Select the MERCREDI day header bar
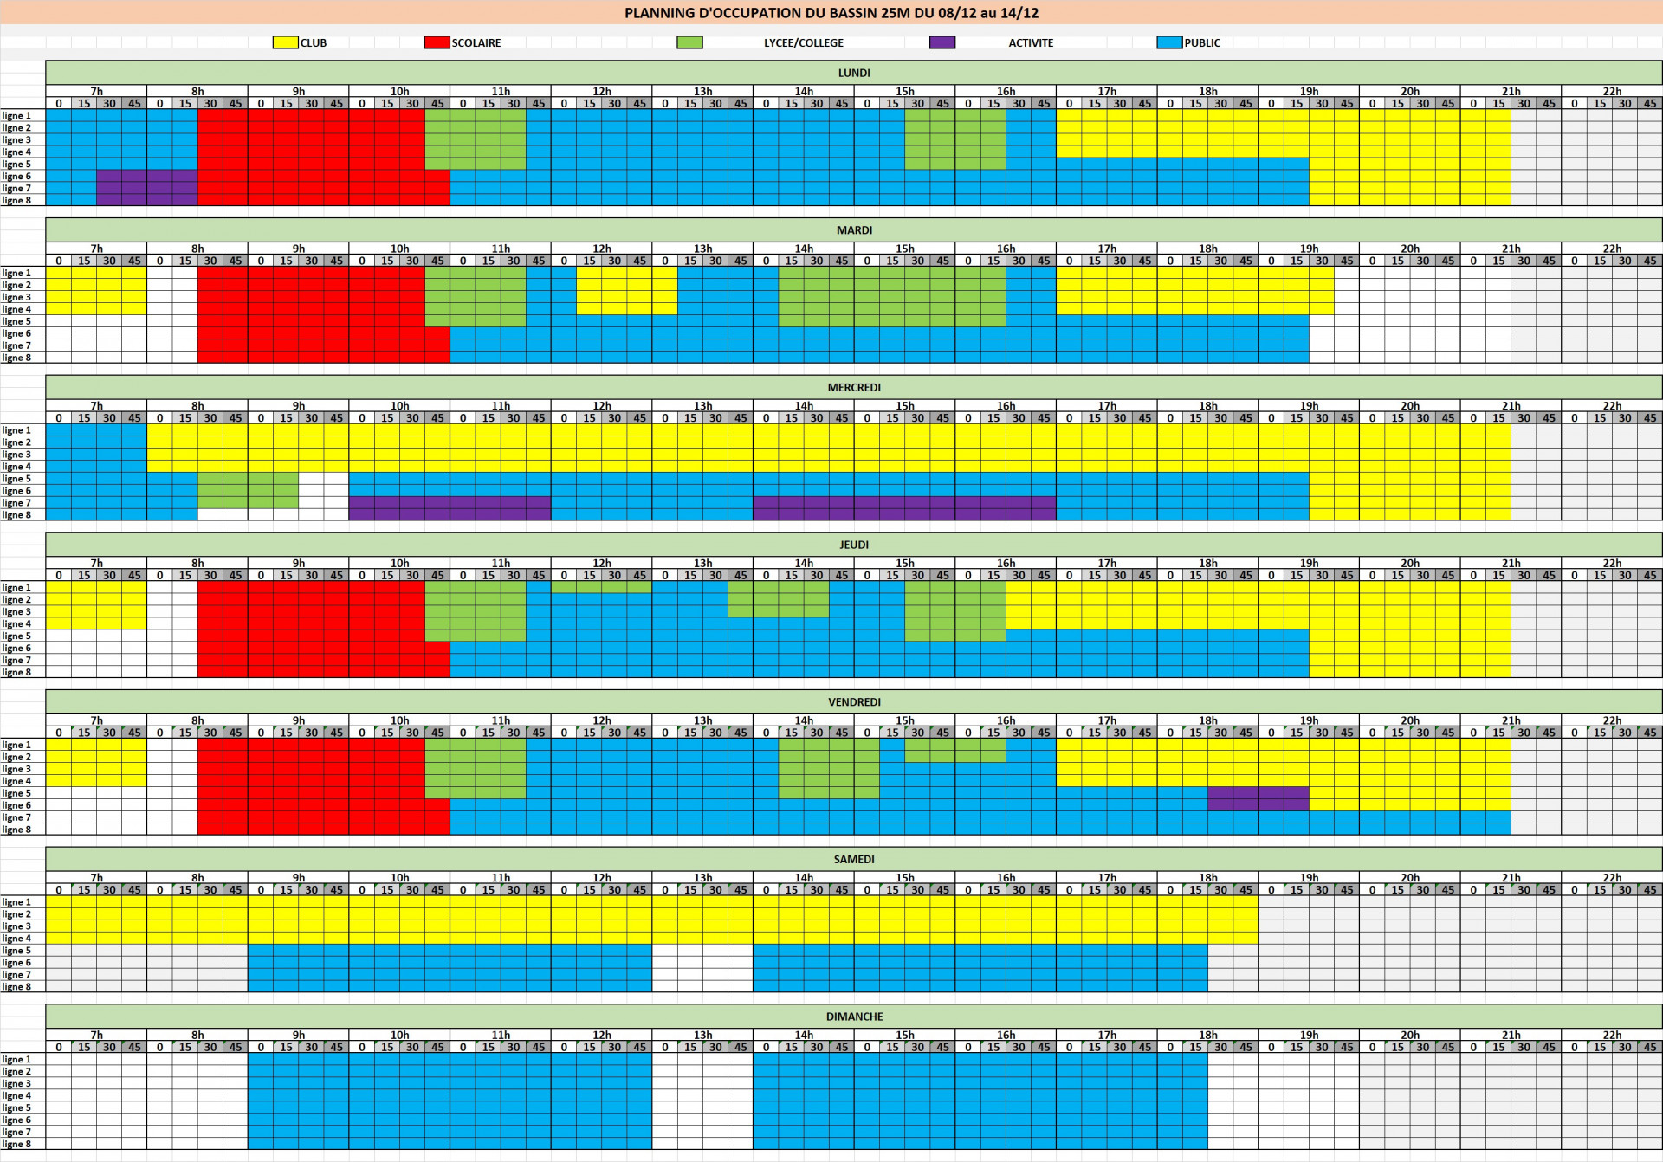Screen dimensions: 1663x1162 click(x=853, y=387)
